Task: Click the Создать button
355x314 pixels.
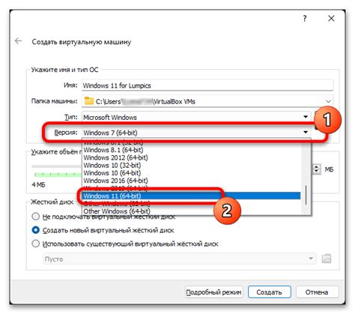Action: [x=270, y=292]
